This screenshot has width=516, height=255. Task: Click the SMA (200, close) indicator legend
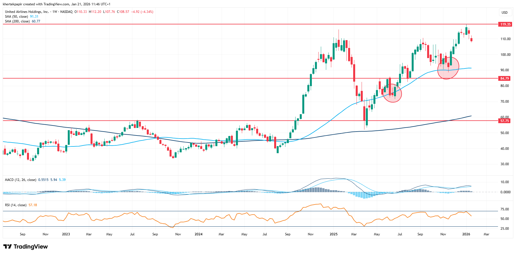17,21
